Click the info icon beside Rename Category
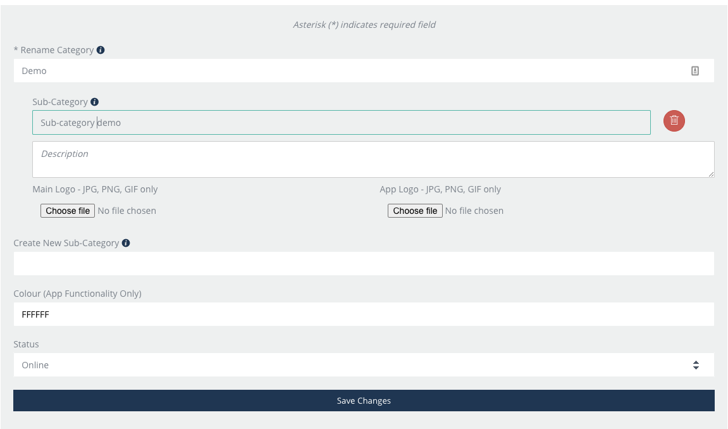Viewport: 728px width, 429px height. [101, 50]
